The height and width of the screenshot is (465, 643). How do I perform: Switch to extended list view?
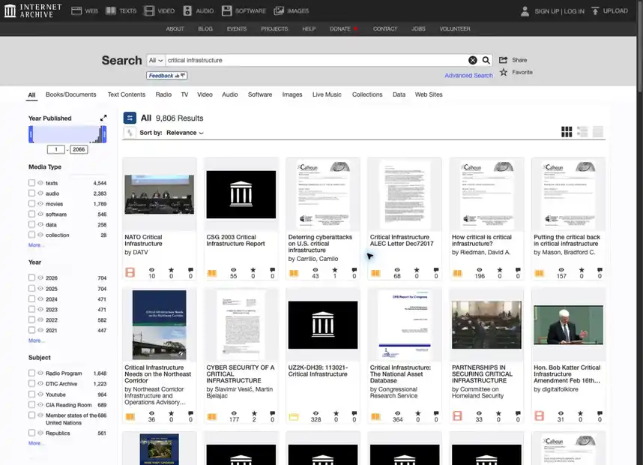click(582, 132)
